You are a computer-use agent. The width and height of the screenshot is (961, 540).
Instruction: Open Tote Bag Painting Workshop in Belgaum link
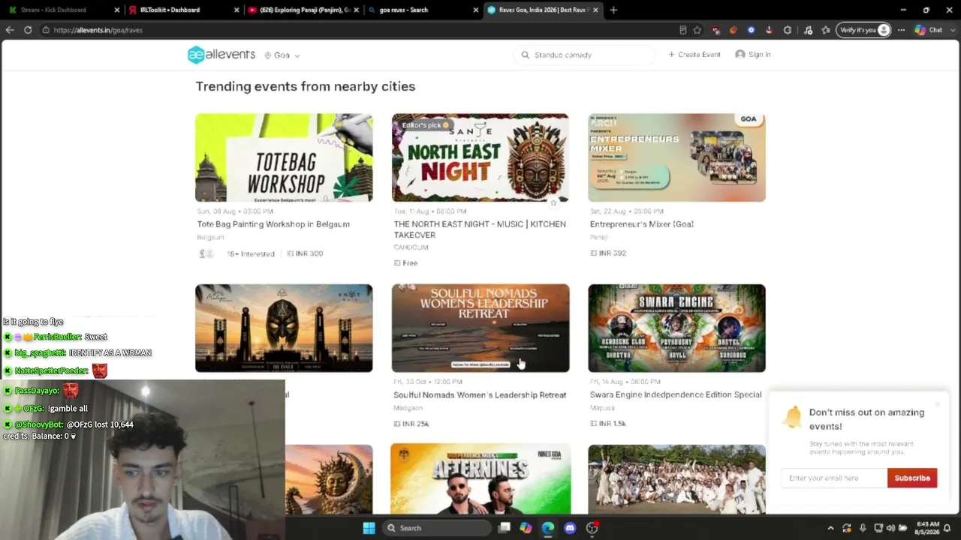[x=273, y=224]
